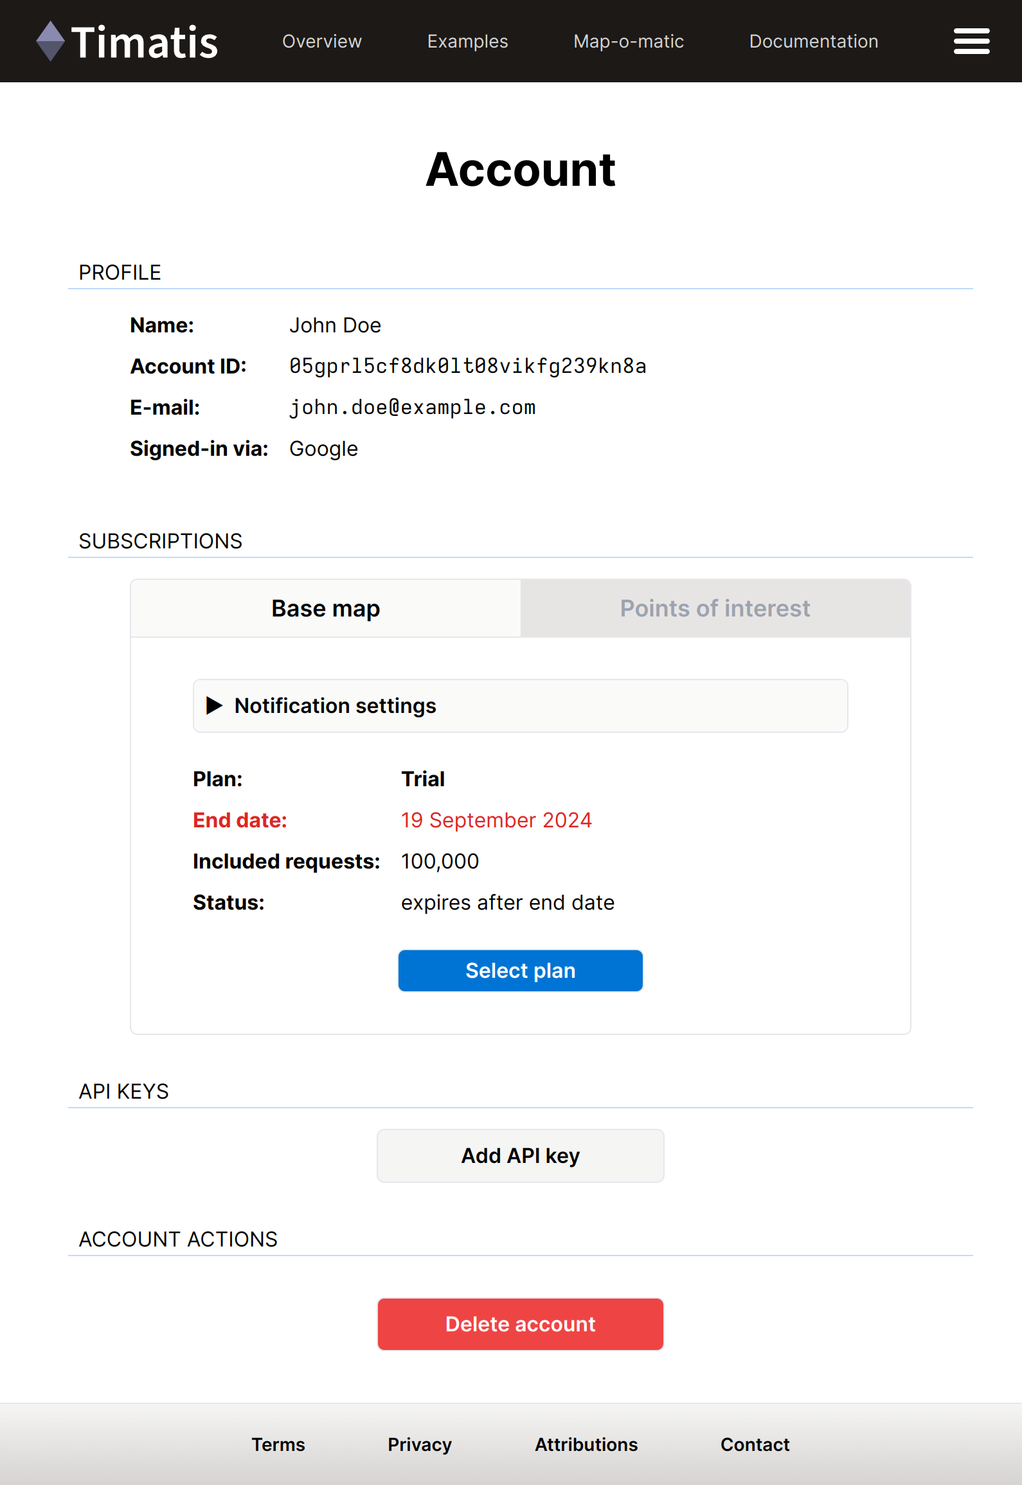Open the Privacy footer link
1022x1485 pixels.
tap(419, 1444)
